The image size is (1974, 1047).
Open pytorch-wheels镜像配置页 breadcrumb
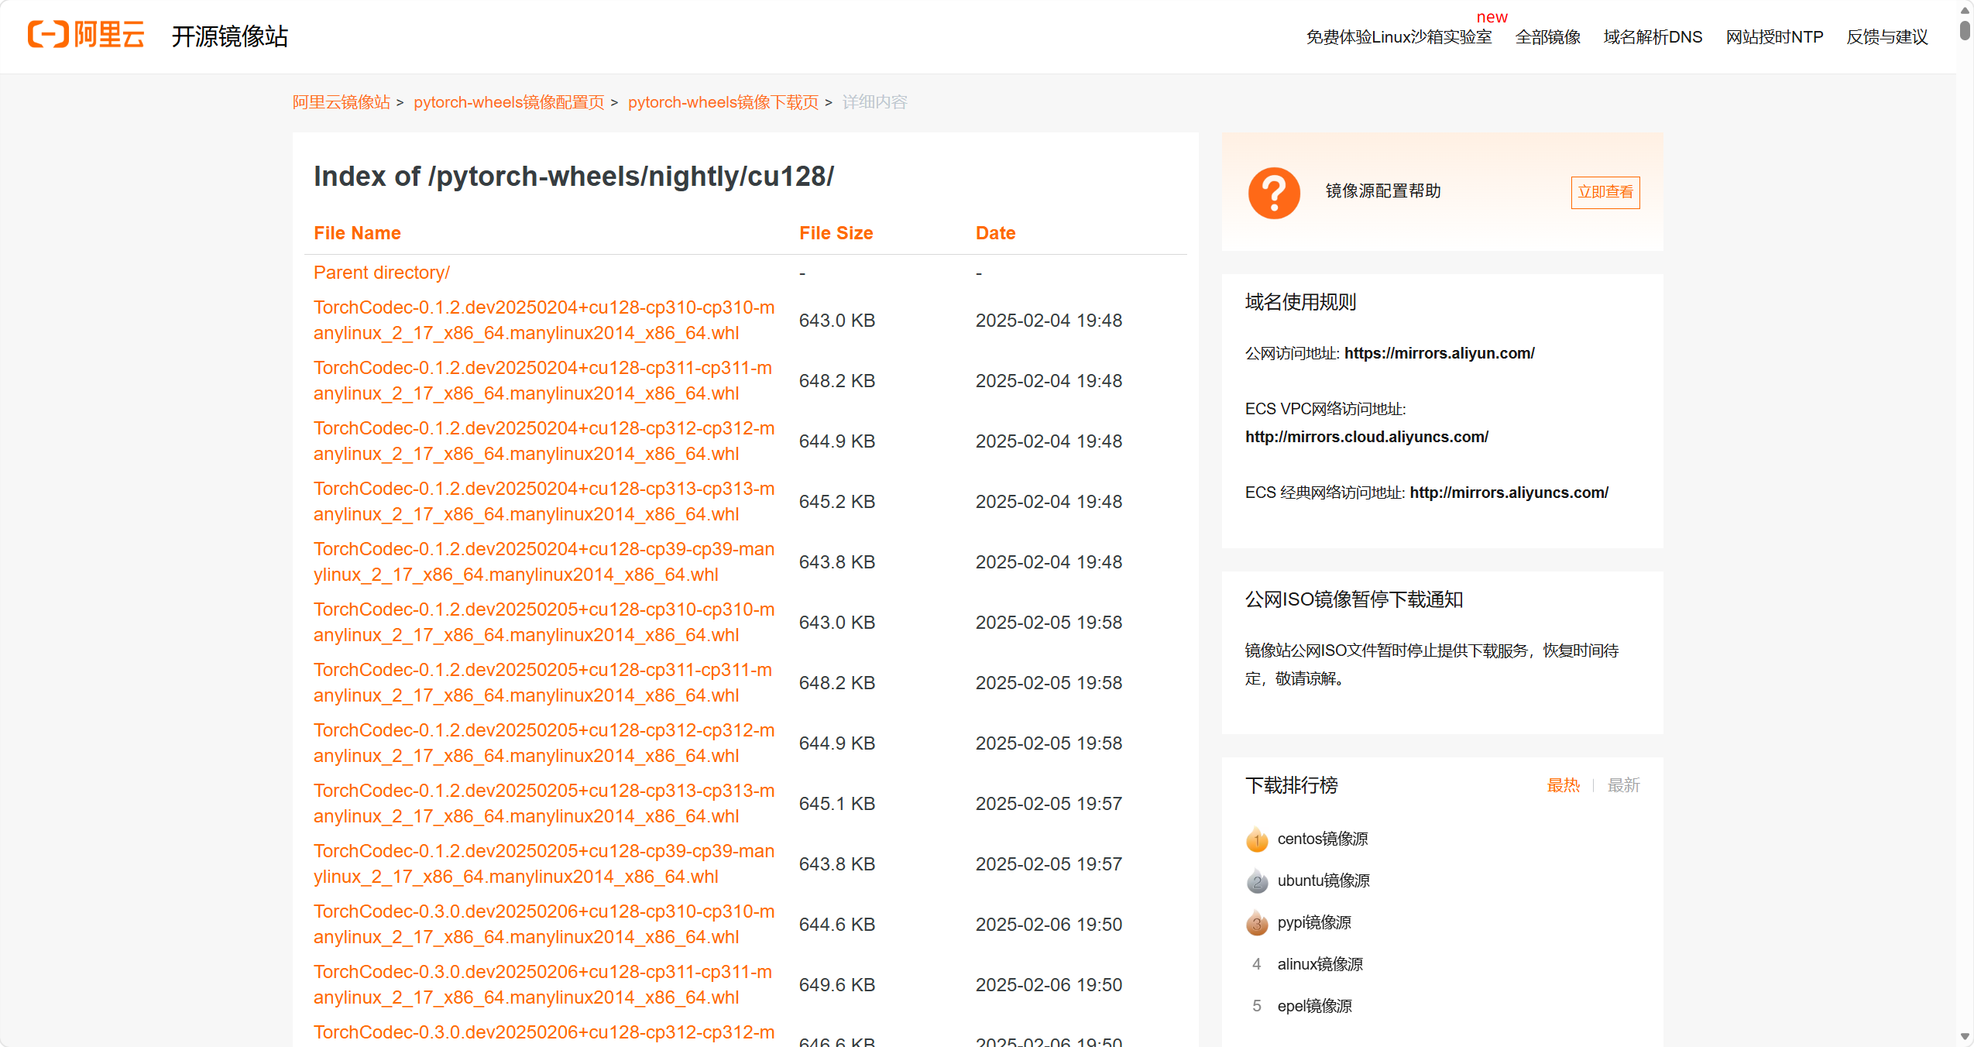(x=508, y=102)
